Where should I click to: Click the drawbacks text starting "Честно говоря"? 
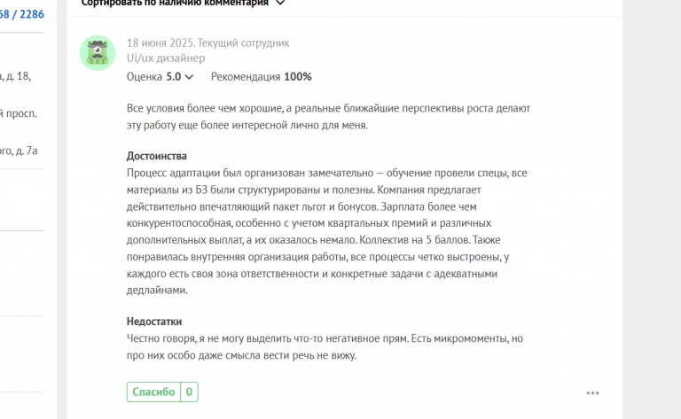pos(325,346)
